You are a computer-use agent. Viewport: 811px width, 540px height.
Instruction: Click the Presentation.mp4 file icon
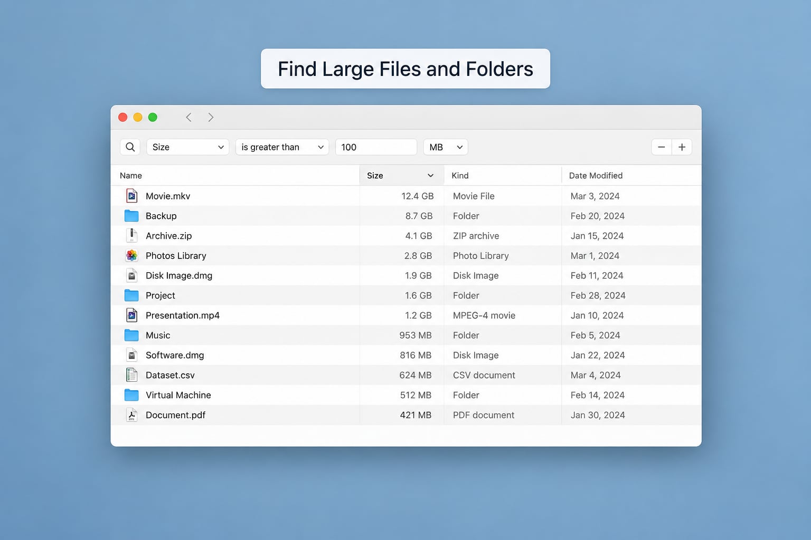(131, 315)
